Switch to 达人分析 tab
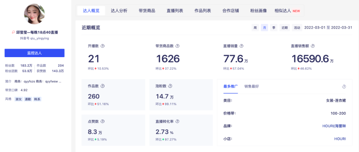The width and height of the screenshot is (359, 152). [119, 11]
